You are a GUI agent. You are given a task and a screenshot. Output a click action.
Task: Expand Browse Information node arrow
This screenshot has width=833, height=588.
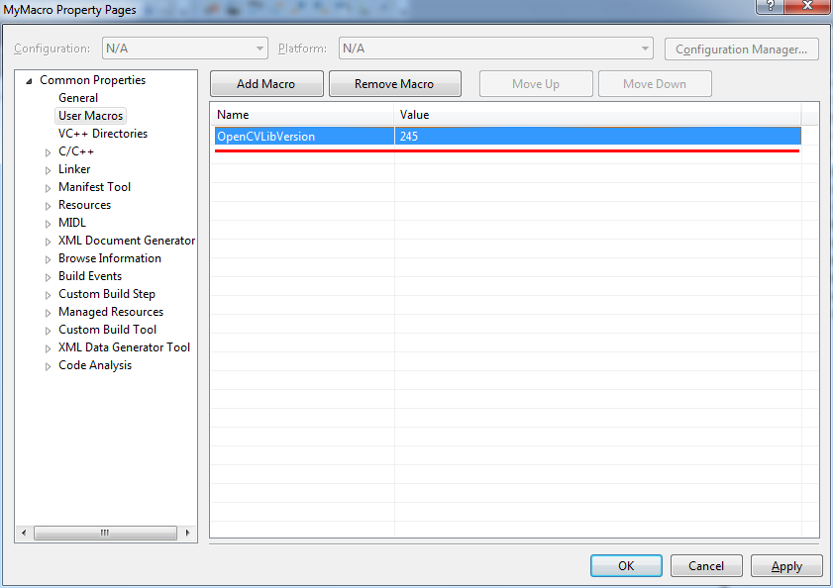tap(48, 259)
